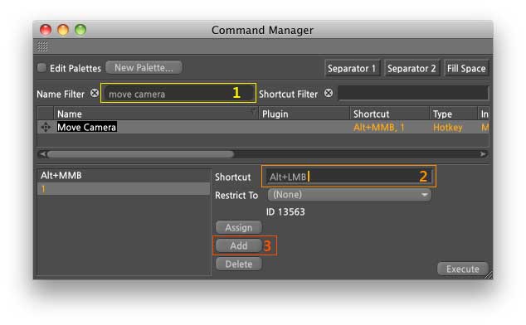Click the left scroll arrow of horizontal scrollbar
This screenshot has height=325, width=526.
(42, 154)
